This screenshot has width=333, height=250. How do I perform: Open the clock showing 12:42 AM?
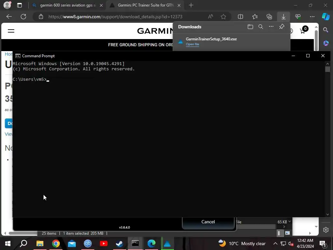[x=305, y=243]
